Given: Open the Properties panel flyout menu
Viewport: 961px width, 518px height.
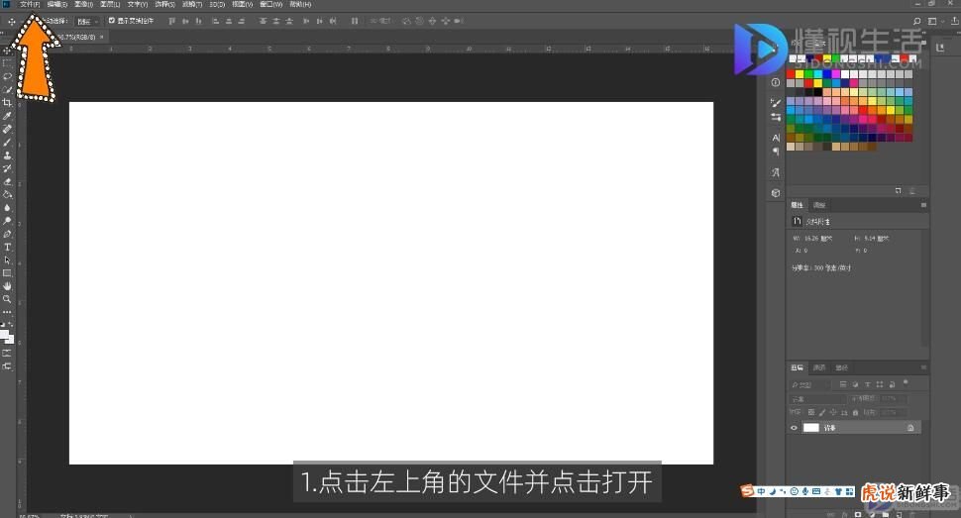Looking at the screenshot, I should point(923,205).
